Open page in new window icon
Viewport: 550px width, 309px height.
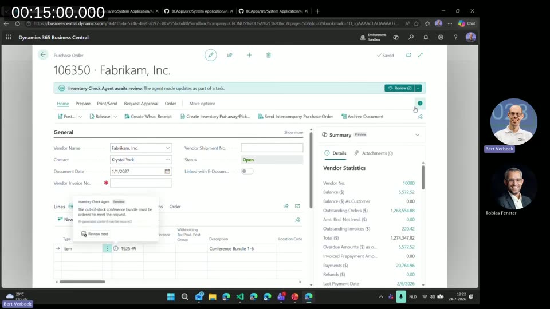(408, 55)
